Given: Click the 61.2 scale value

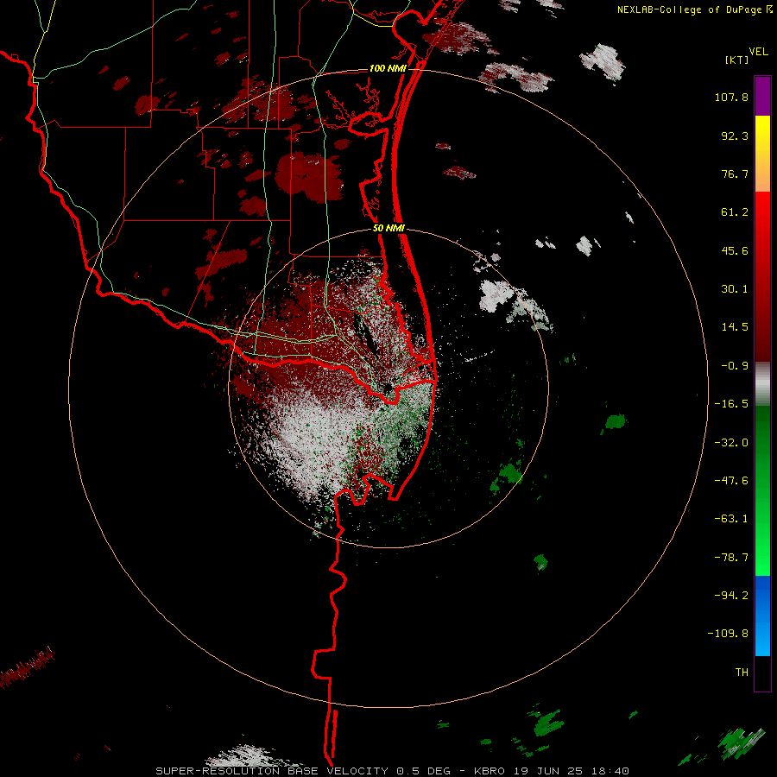Looking at the screenshot, I should click(735, 212).
